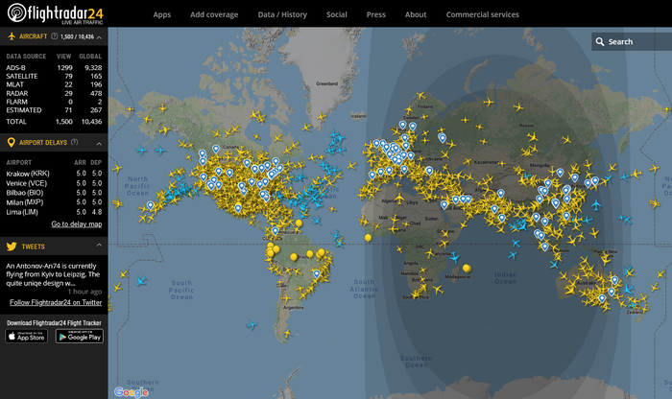Image resolution: width=672 pixels, height=399 pixels.
Task: Collapse the AIRCRAFT panel with its arrow
Action: (x=104, y=36)
